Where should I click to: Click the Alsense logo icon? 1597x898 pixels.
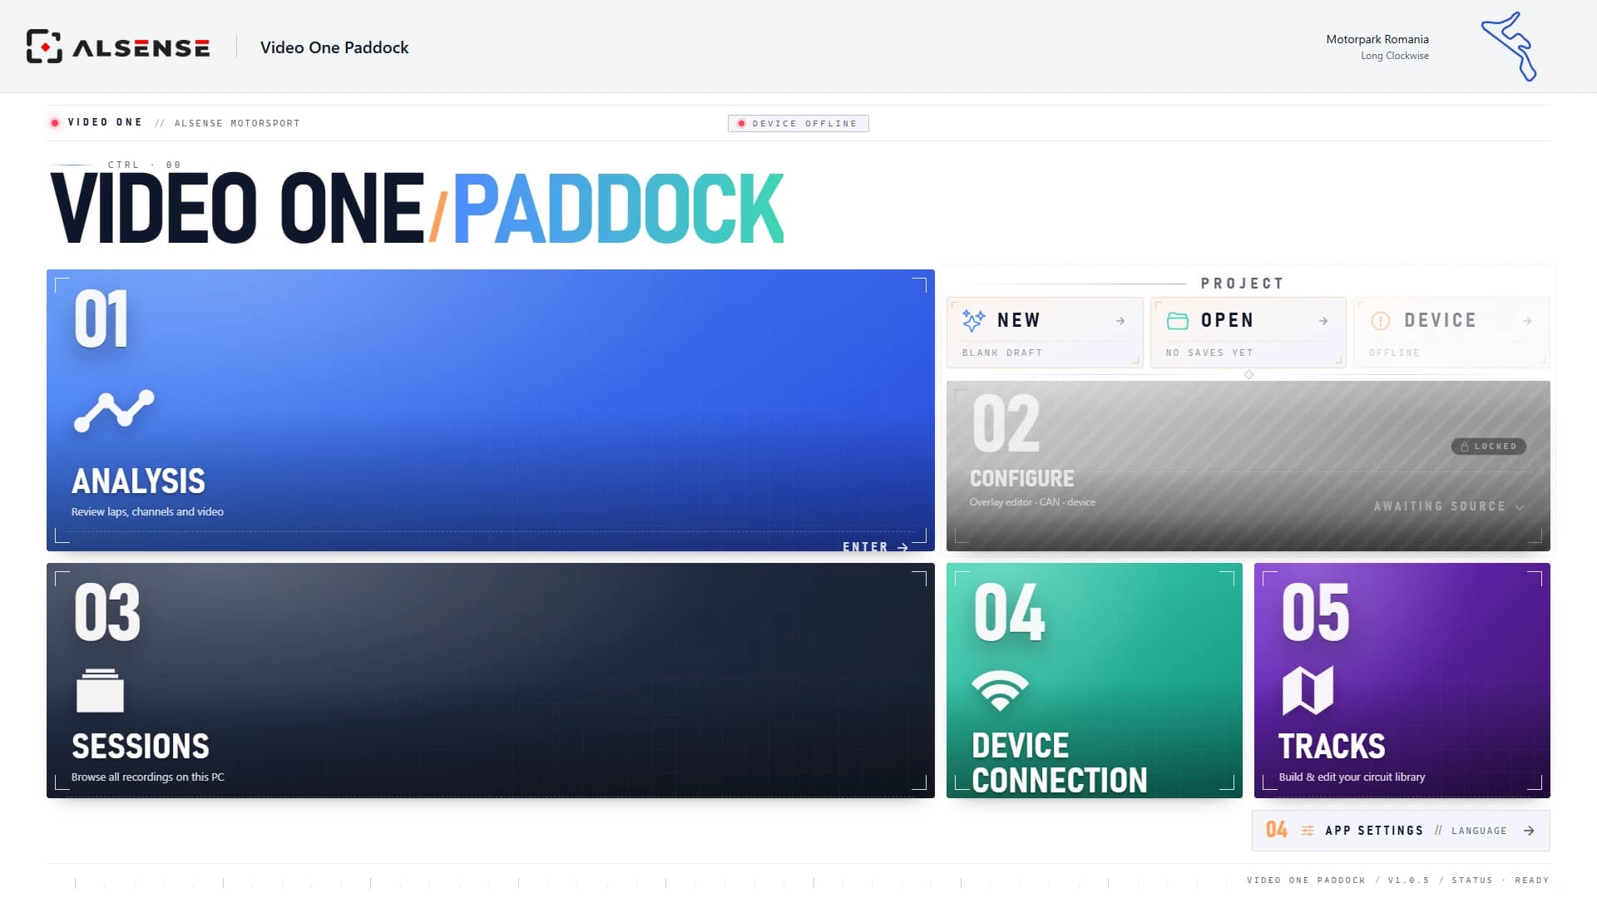[44, 47]
